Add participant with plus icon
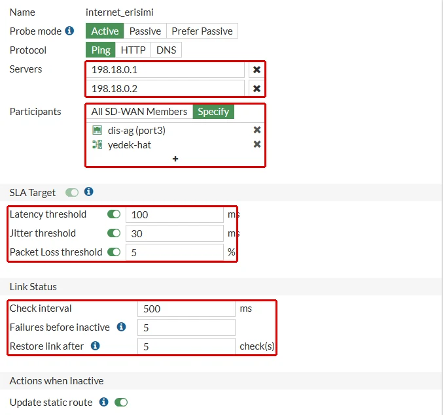 click(175, 159)
